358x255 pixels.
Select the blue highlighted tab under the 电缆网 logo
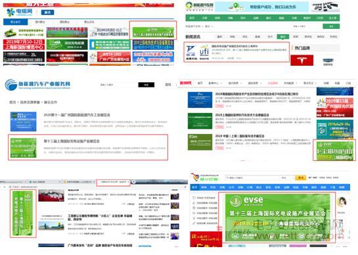pyautogui.click(x=16, y=22)
